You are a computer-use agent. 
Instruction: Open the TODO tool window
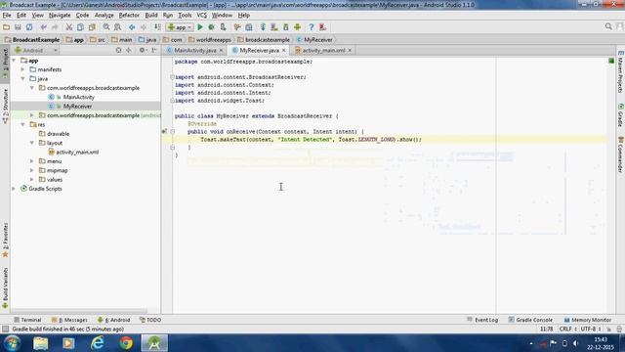(150, 320)
